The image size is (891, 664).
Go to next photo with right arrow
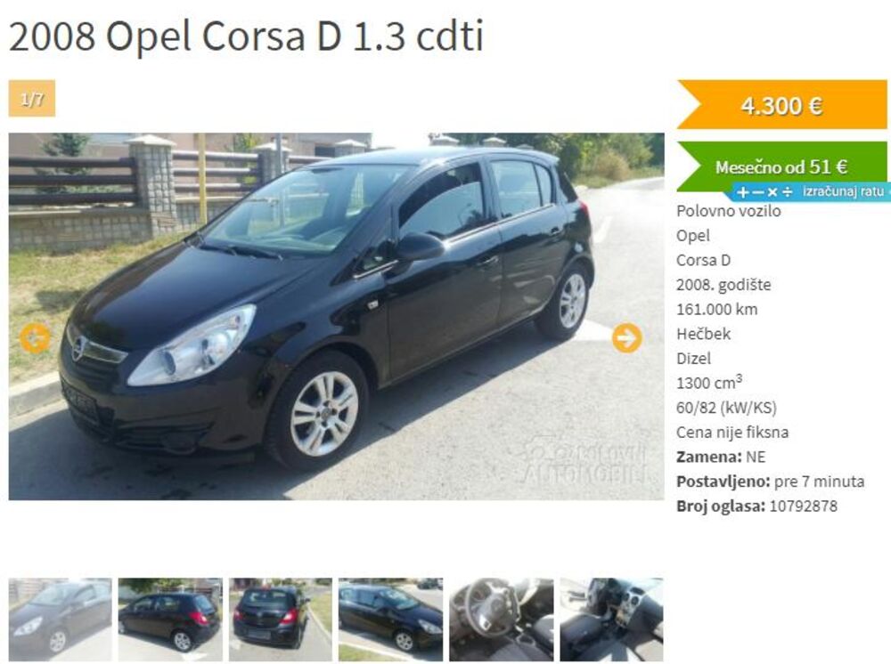pos(626,338)
